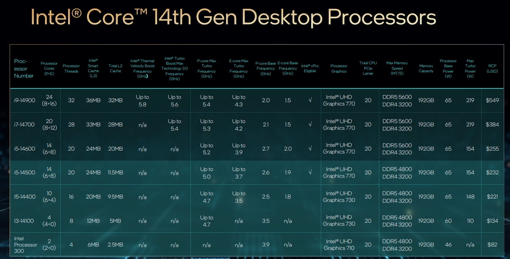Click "Up to 3.5" in the I5-14400 row
This screenshot has height=259, width=510.
pos(239,197)
